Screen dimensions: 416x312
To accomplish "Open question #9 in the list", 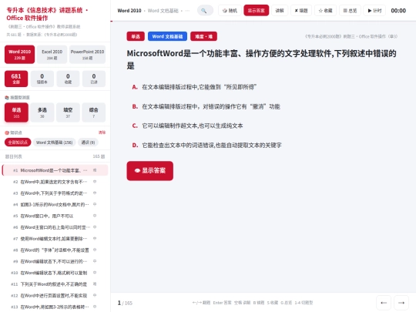I will pyautogui.click(x=55, y=262).
